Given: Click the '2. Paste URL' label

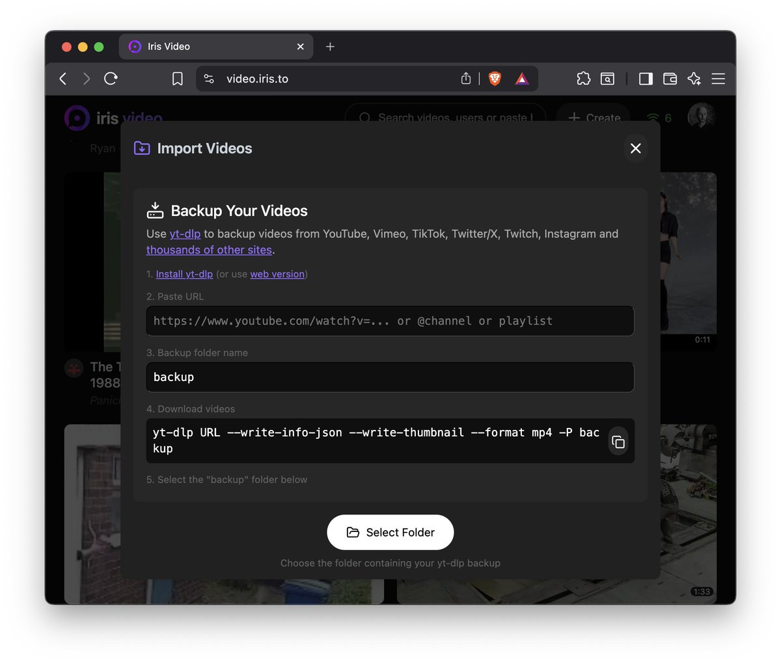Looking at the screenshot, I should (x=175, y=297).
